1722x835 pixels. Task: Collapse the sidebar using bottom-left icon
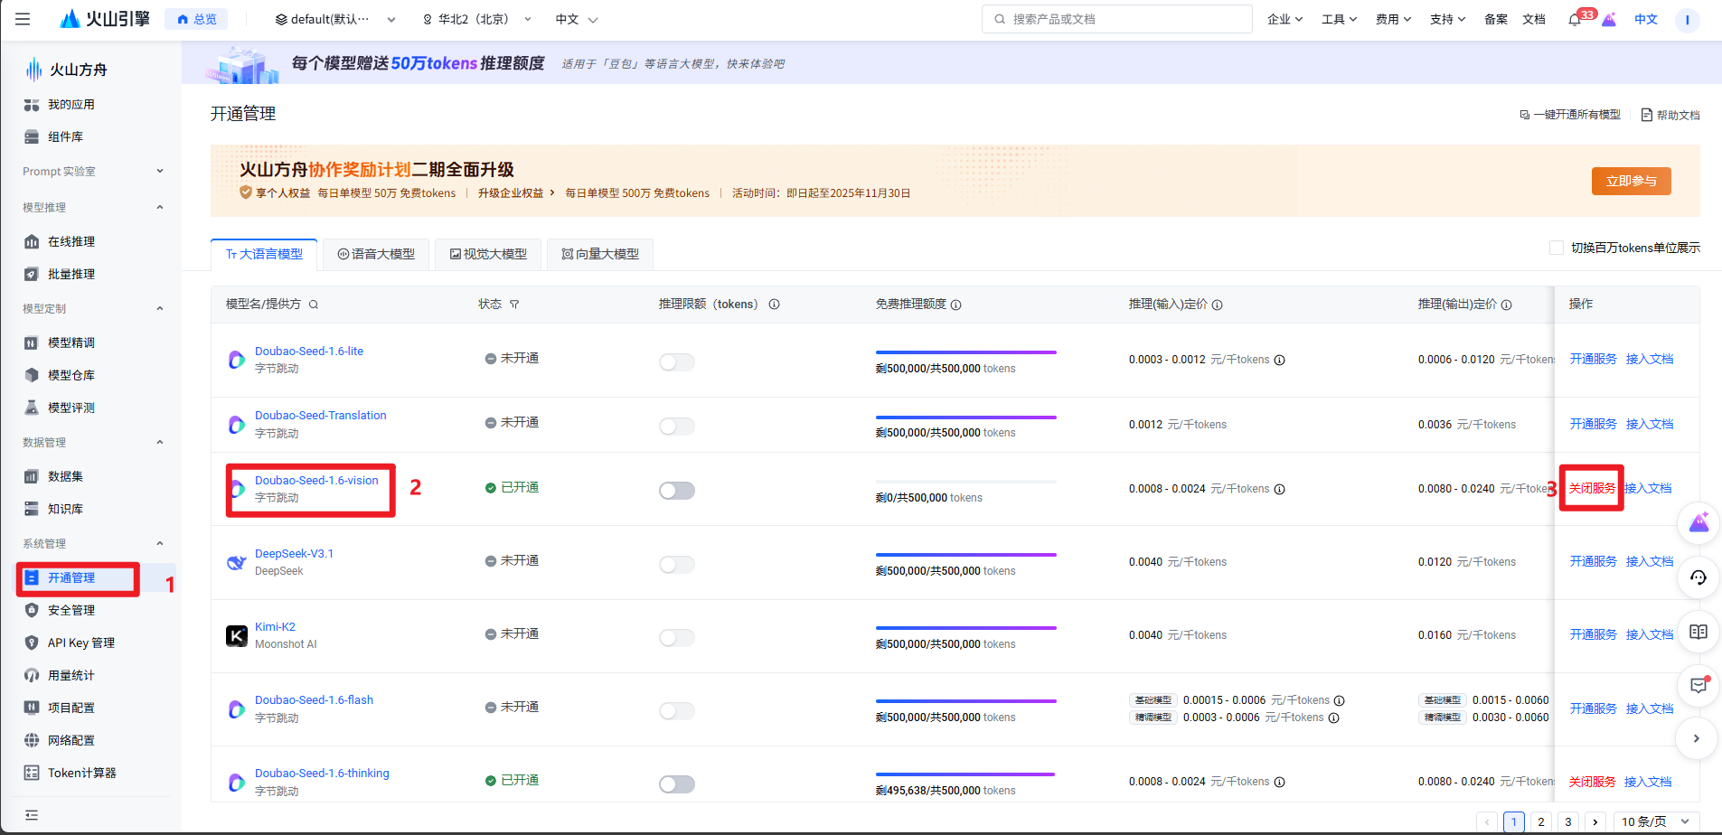point(32,815)
